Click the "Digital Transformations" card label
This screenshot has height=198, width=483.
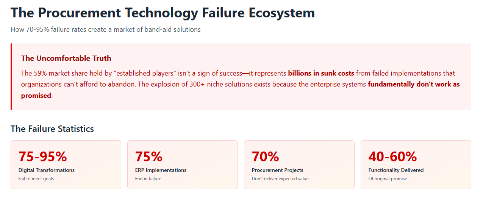coord(47,170)
